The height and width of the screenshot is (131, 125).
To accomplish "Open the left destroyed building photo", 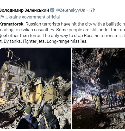I will (35, 88).
